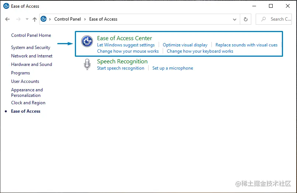Open Hardware and Sound category
This screenshot has width=297, height=193.
point(32,64)
